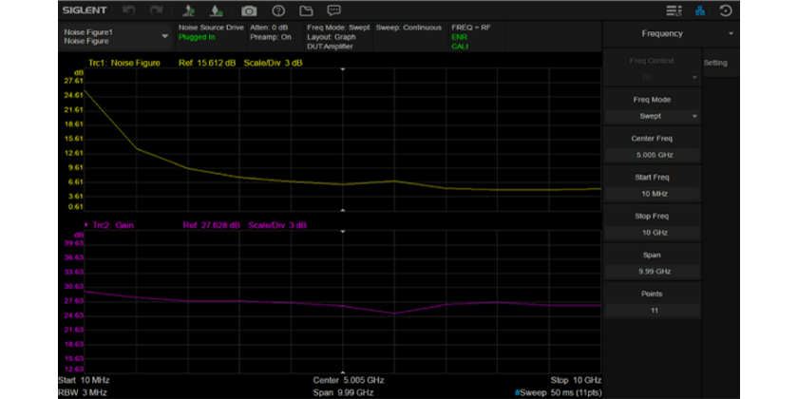
Task: Click the network connection icon
Action: (700, 10)
